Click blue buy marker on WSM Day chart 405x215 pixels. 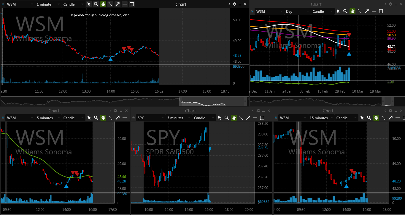349,54
